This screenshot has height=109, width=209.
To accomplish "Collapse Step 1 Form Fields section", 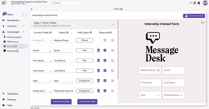I will [x=112, y=24].
